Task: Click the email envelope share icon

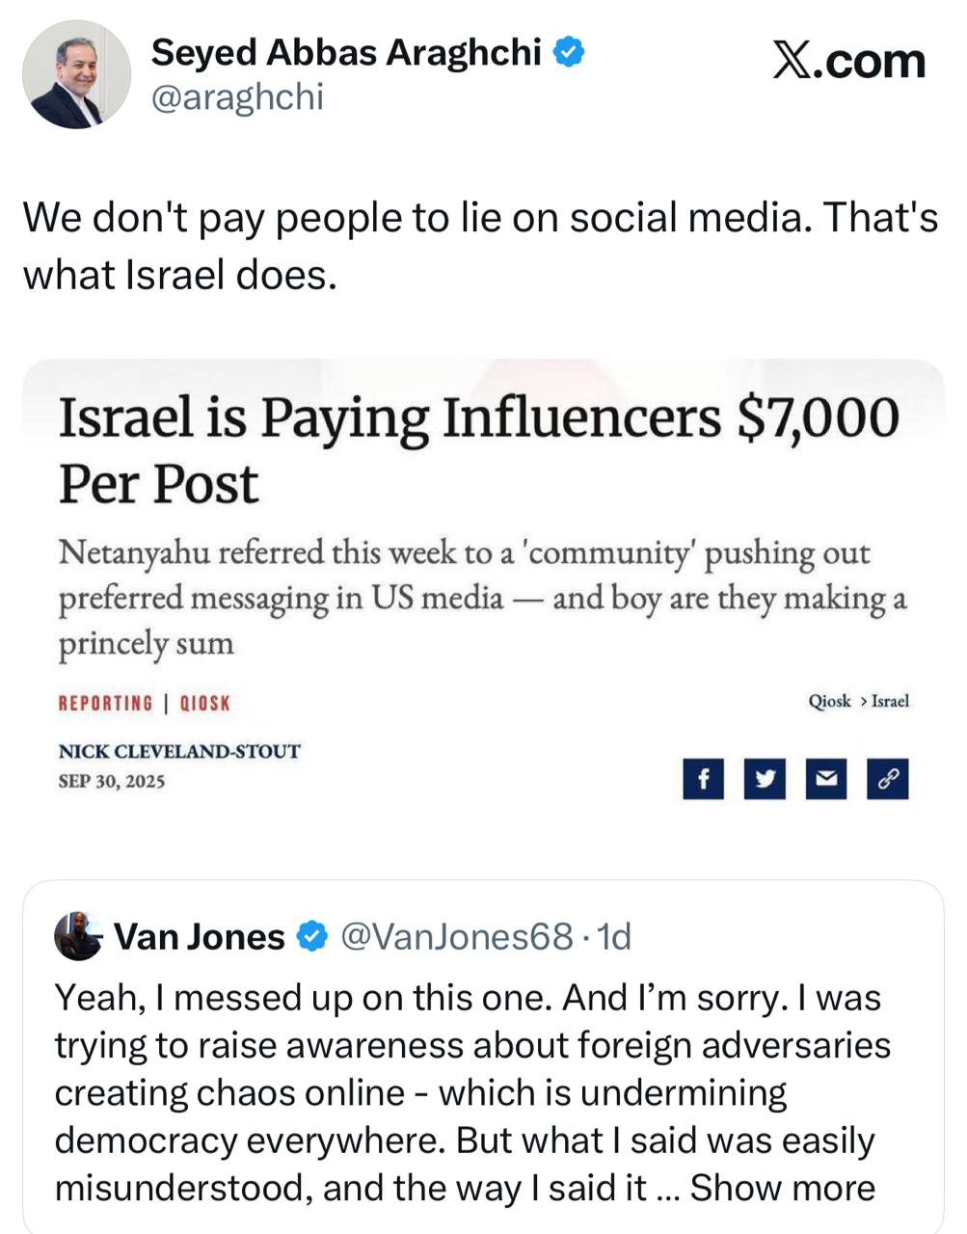Action: tap(825, 779)
